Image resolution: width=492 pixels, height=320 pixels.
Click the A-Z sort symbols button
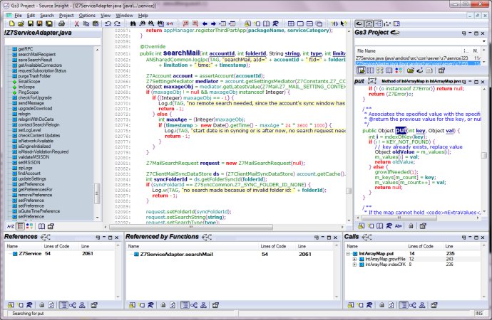pos(9,225)
